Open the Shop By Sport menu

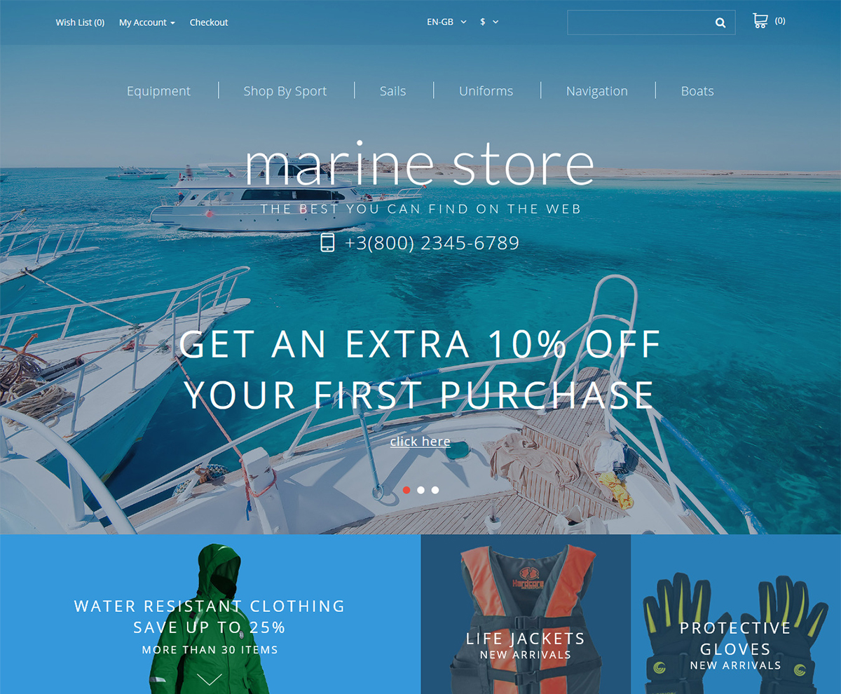tap(285, 91)
